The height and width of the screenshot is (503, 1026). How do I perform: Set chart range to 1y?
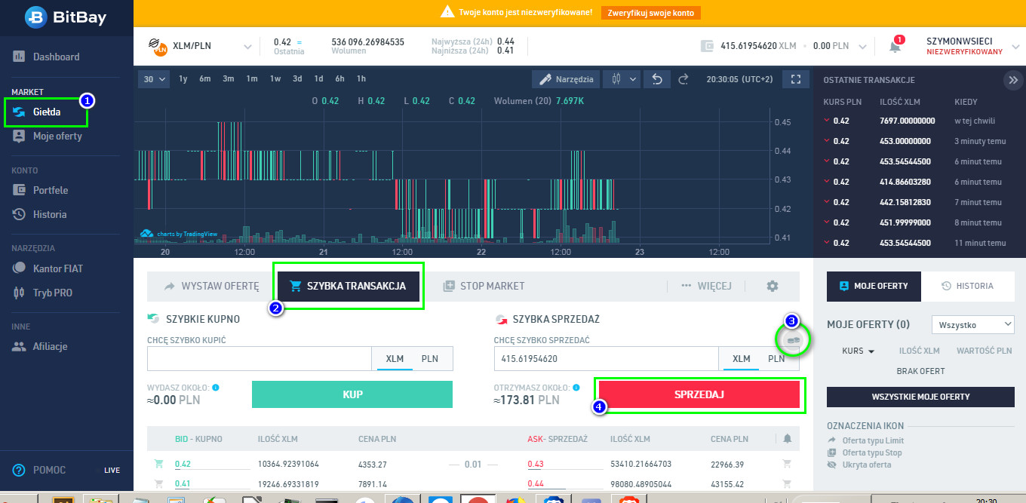183,78
